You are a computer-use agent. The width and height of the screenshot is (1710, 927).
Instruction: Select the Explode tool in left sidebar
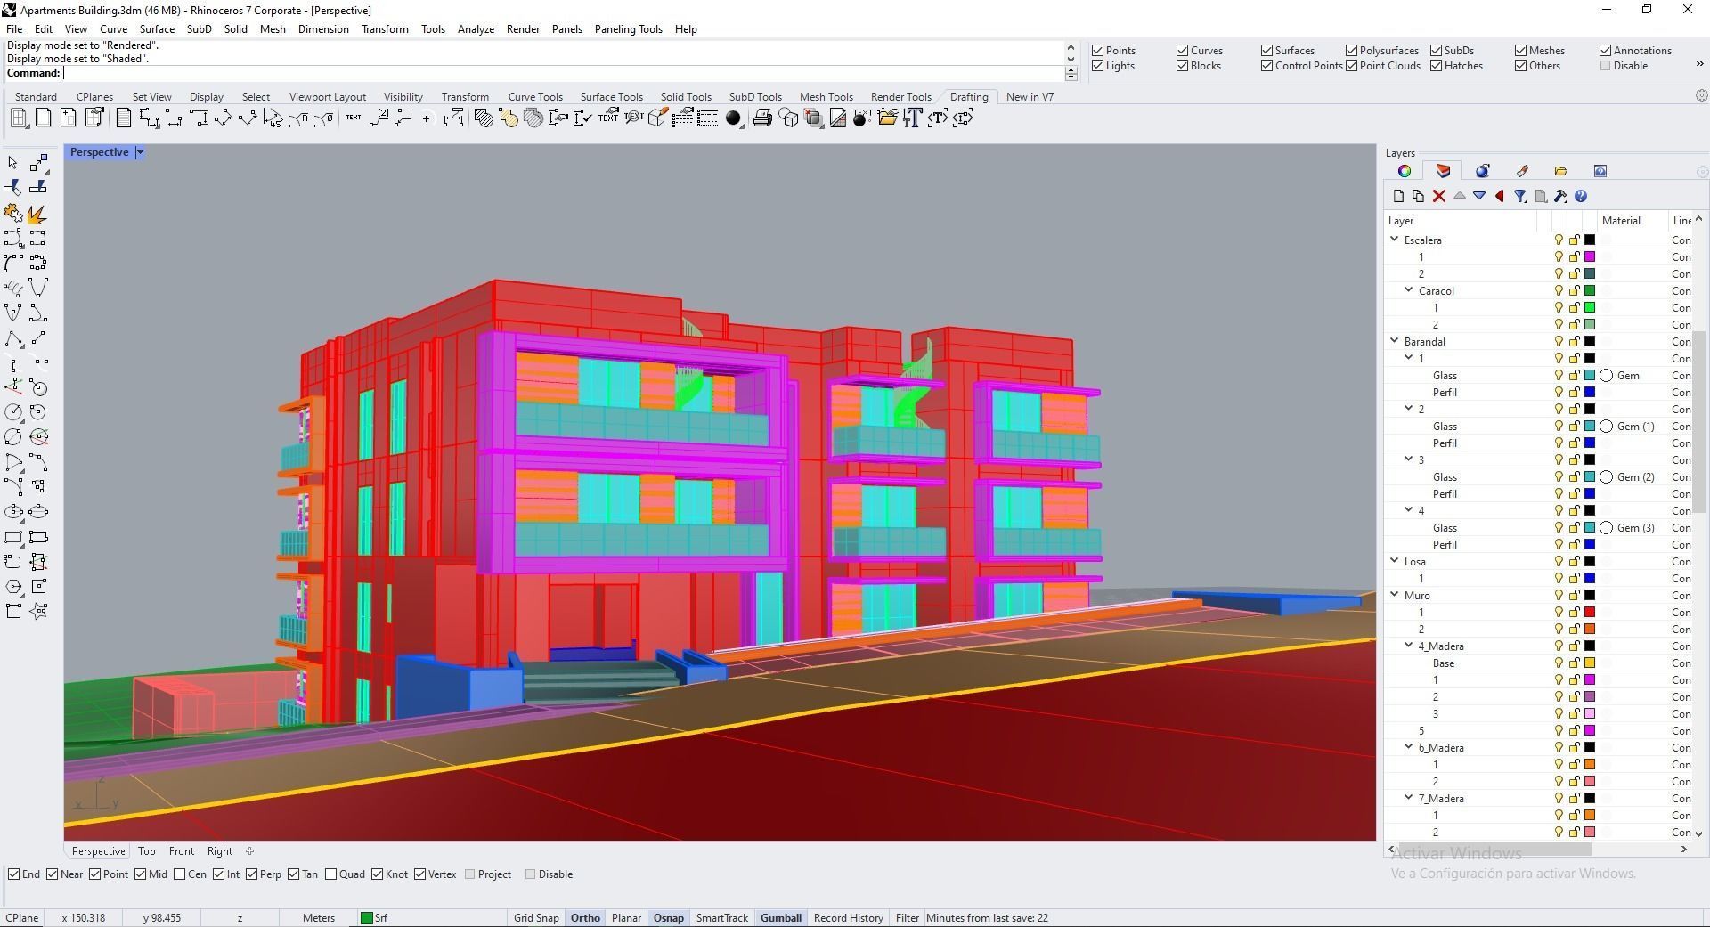point(37,214)
